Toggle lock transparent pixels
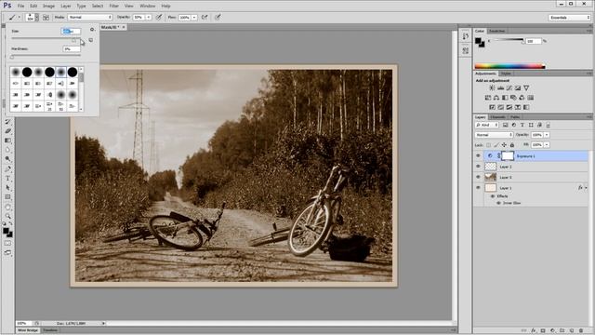This screenshot has height=335, width=595. (x=488, y=145)
